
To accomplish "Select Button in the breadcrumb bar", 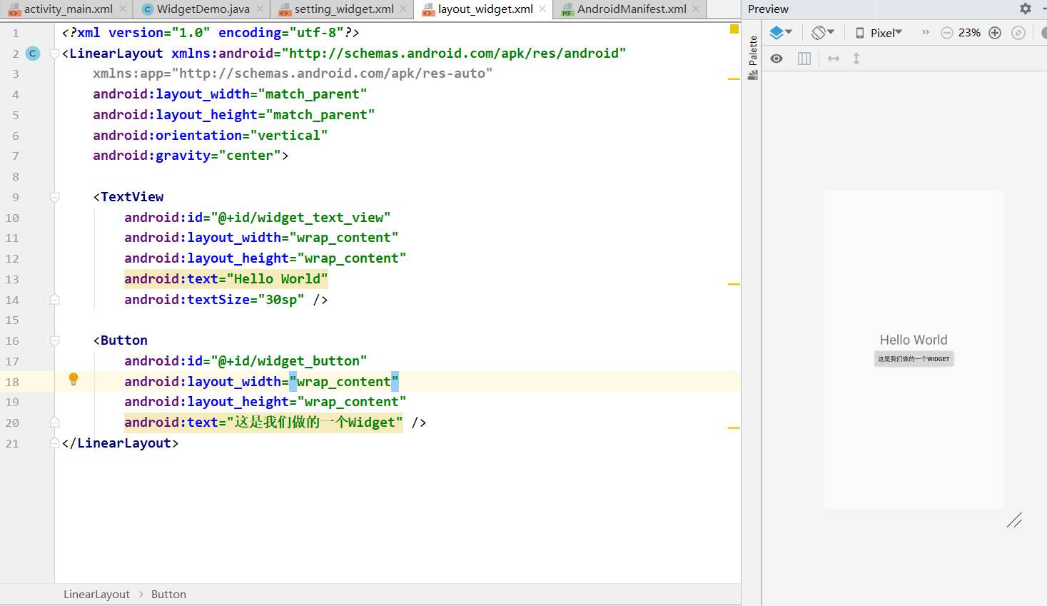I will (168, 595).
